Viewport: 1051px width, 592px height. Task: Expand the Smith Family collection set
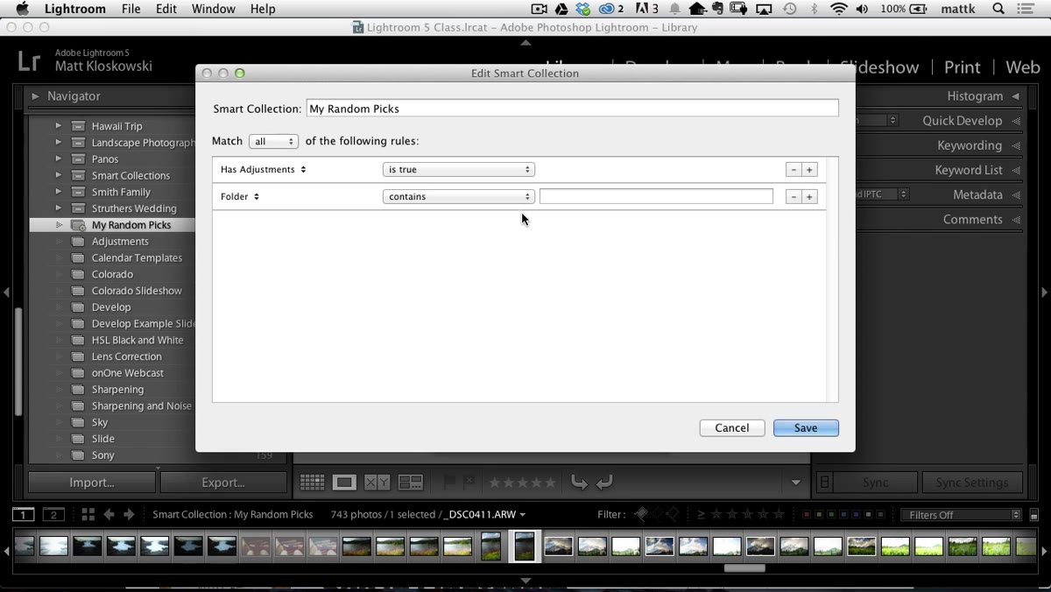click(x=59, y=192)
